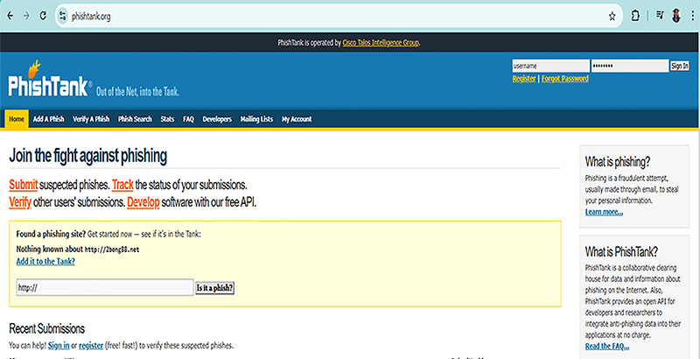The image size is (700, 359).
Task: Click the Join the fight against phishing heading
Action: click(88, 156)
